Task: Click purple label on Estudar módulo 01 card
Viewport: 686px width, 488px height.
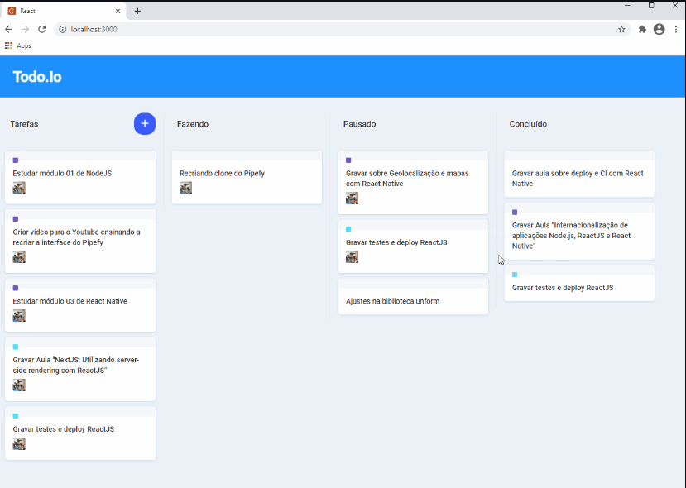Action: tap(16, 160)
